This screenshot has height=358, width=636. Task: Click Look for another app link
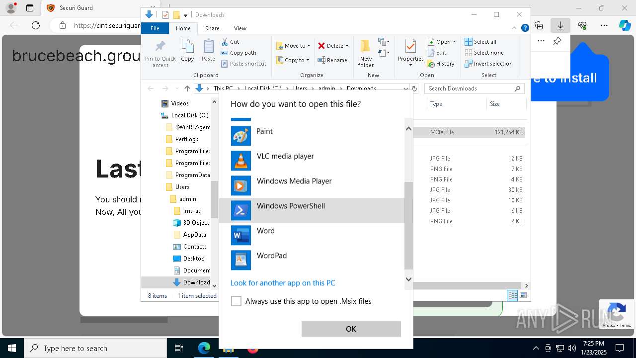pos(283,283)
